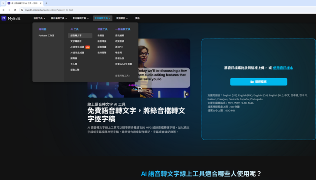Choose 文字轉語音 in AI 工具 column
The height and width of the screenshot is (180, 316).
pyautogui.click(x=76, y=41)
